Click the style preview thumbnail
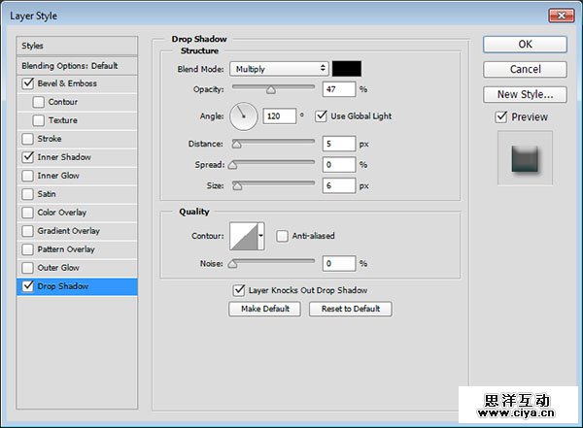This screenshot has width=583, height=428. pos(525,157)
